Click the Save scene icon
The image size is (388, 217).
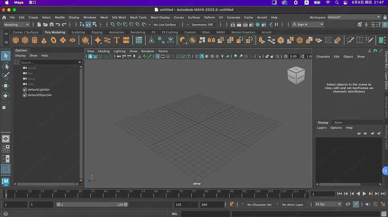coord(51,24)
